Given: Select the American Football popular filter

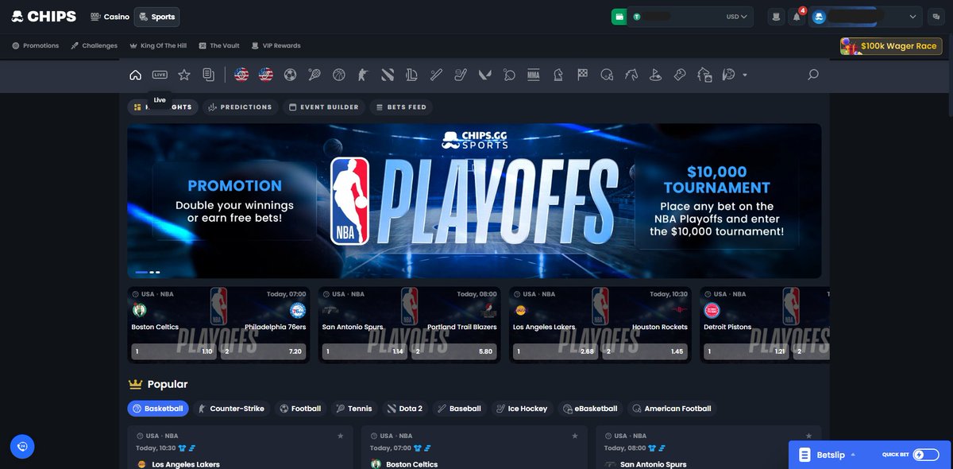Looking at the screenshot, I should (672, 409).
